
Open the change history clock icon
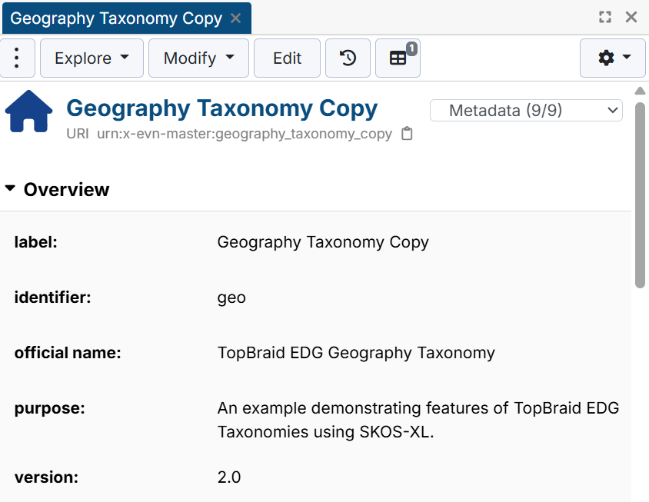pyautogui.click(x=348, y=58)
